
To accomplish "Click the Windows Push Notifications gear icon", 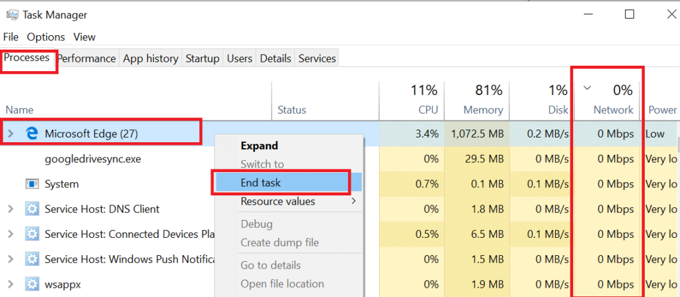I will point(32,260).
